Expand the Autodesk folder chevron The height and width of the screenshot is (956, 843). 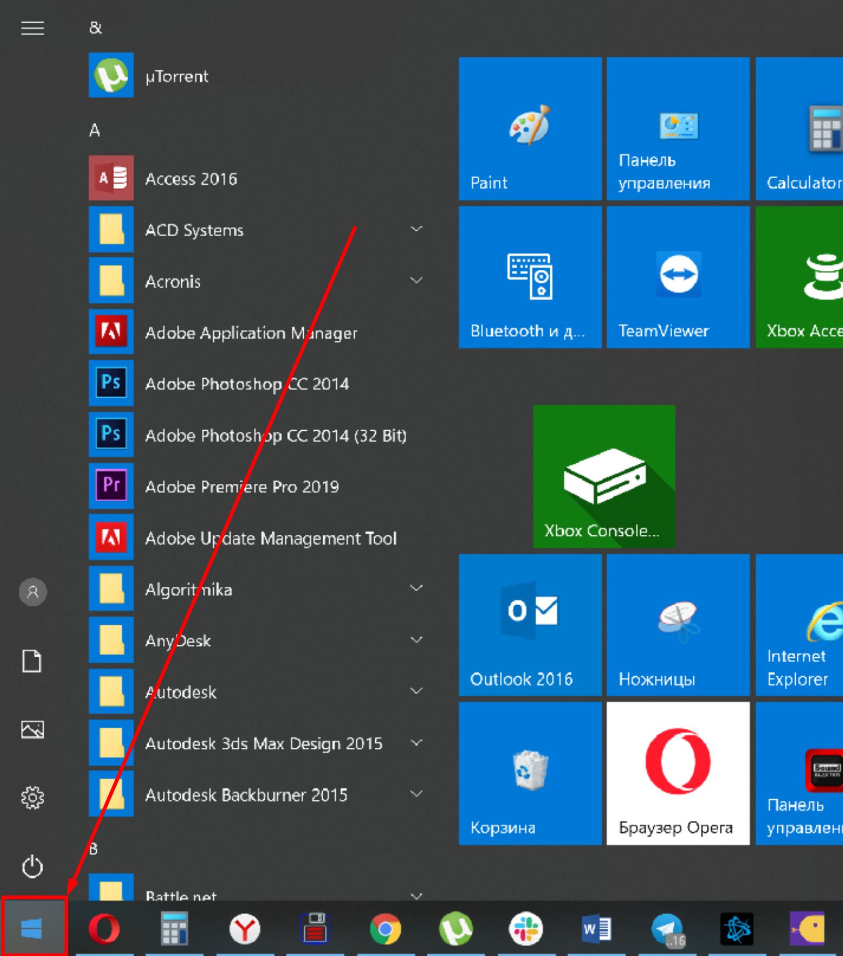tap(416, 691)
